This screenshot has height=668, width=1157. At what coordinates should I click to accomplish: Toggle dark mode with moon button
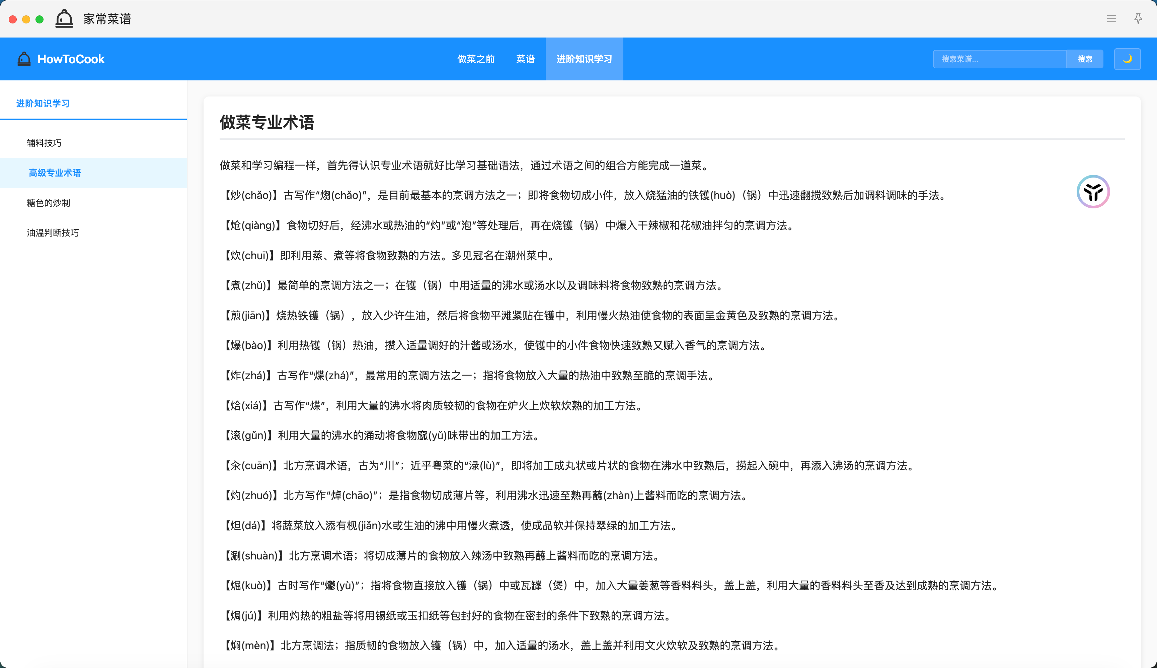point(1127,59)
